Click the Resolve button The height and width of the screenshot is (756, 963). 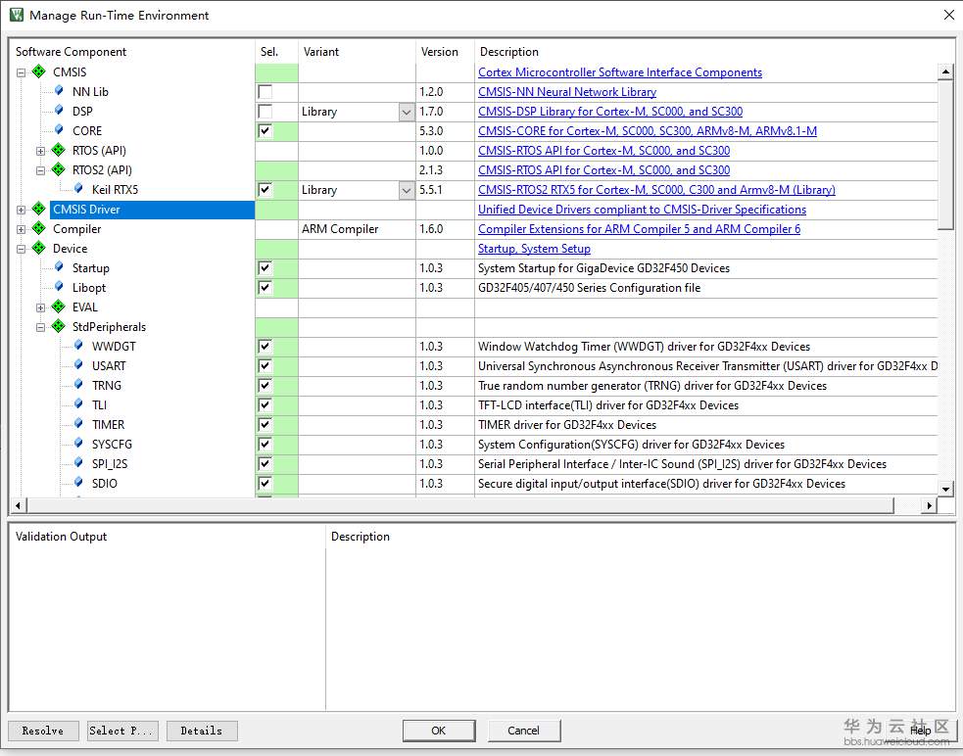point(43,731)
